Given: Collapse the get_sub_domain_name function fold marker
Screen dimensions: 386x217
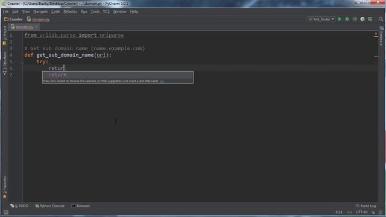Looking at the screenshot, I should pos(22,55).
